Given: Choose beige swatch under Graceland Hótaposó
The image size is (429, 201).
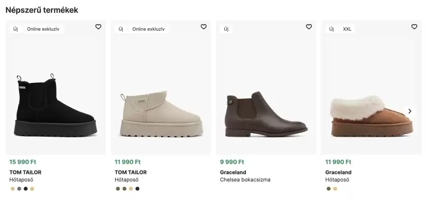Looking at the screenshot, I should click(x=335, y=189).
